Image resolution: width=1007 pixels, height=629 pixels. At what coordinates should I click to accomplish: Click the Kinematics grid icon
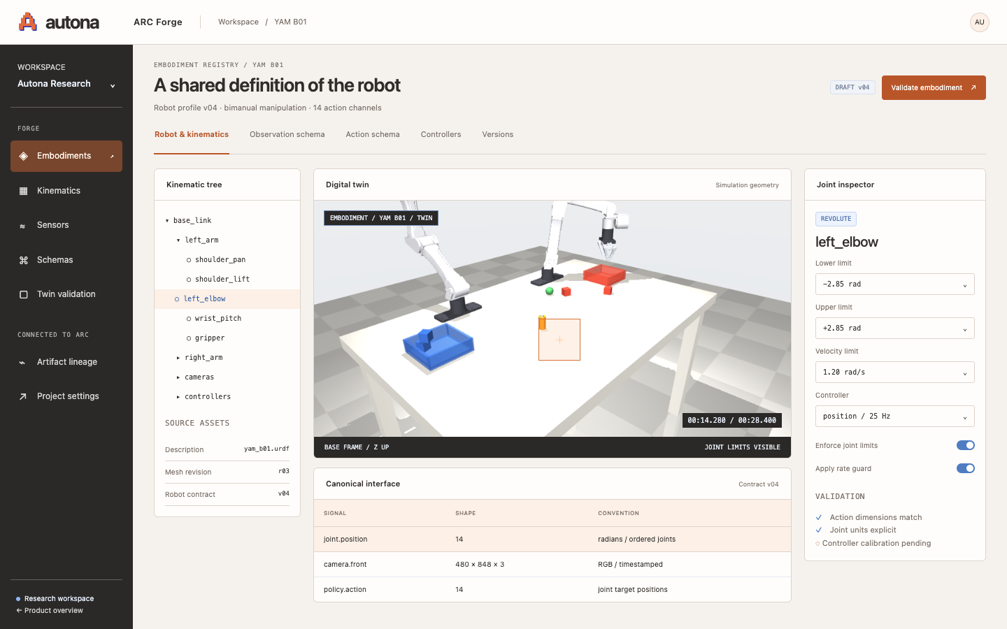tap(23, 191)
